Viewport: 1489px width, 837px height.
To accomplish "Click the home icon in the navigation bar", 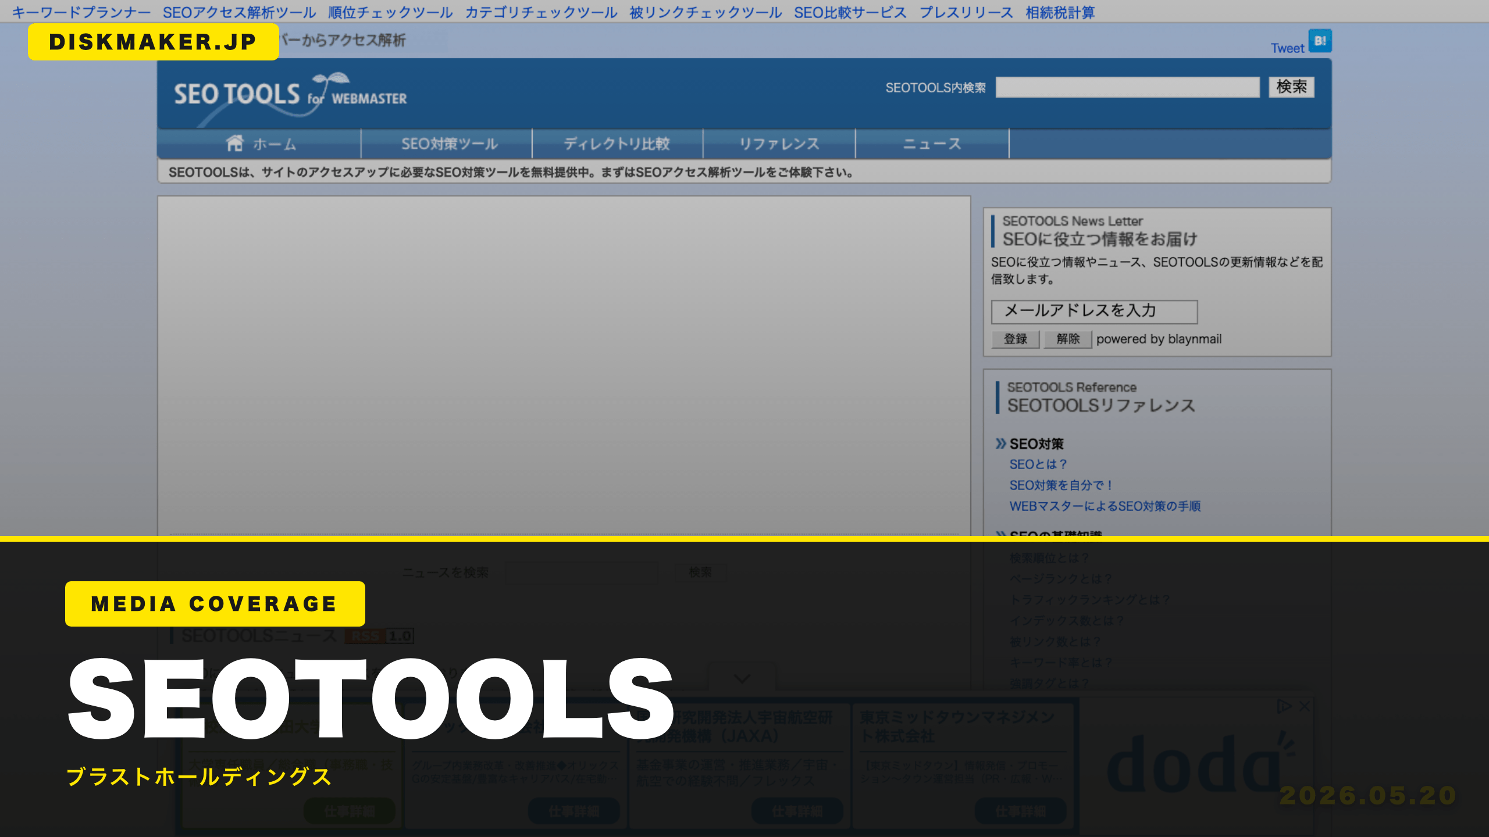I will click(x=235, y=142).
